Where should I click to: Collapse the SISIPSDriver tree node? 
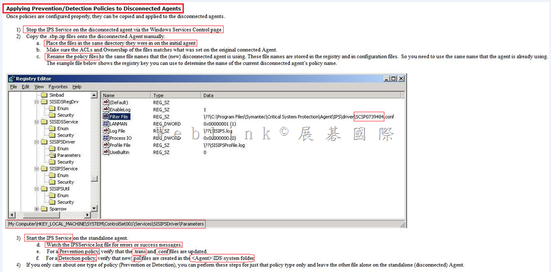(37, 142)
